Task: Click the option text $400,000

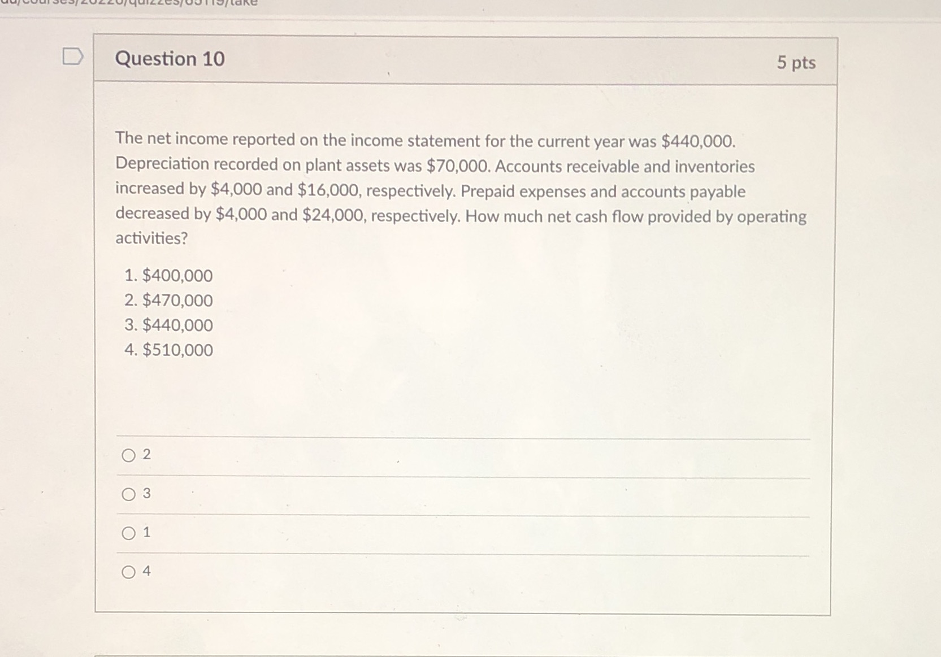Action: (x=168, y=276)
